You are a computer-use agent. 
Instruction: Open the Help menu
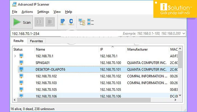pyautogui.click(x=68, y=12)
